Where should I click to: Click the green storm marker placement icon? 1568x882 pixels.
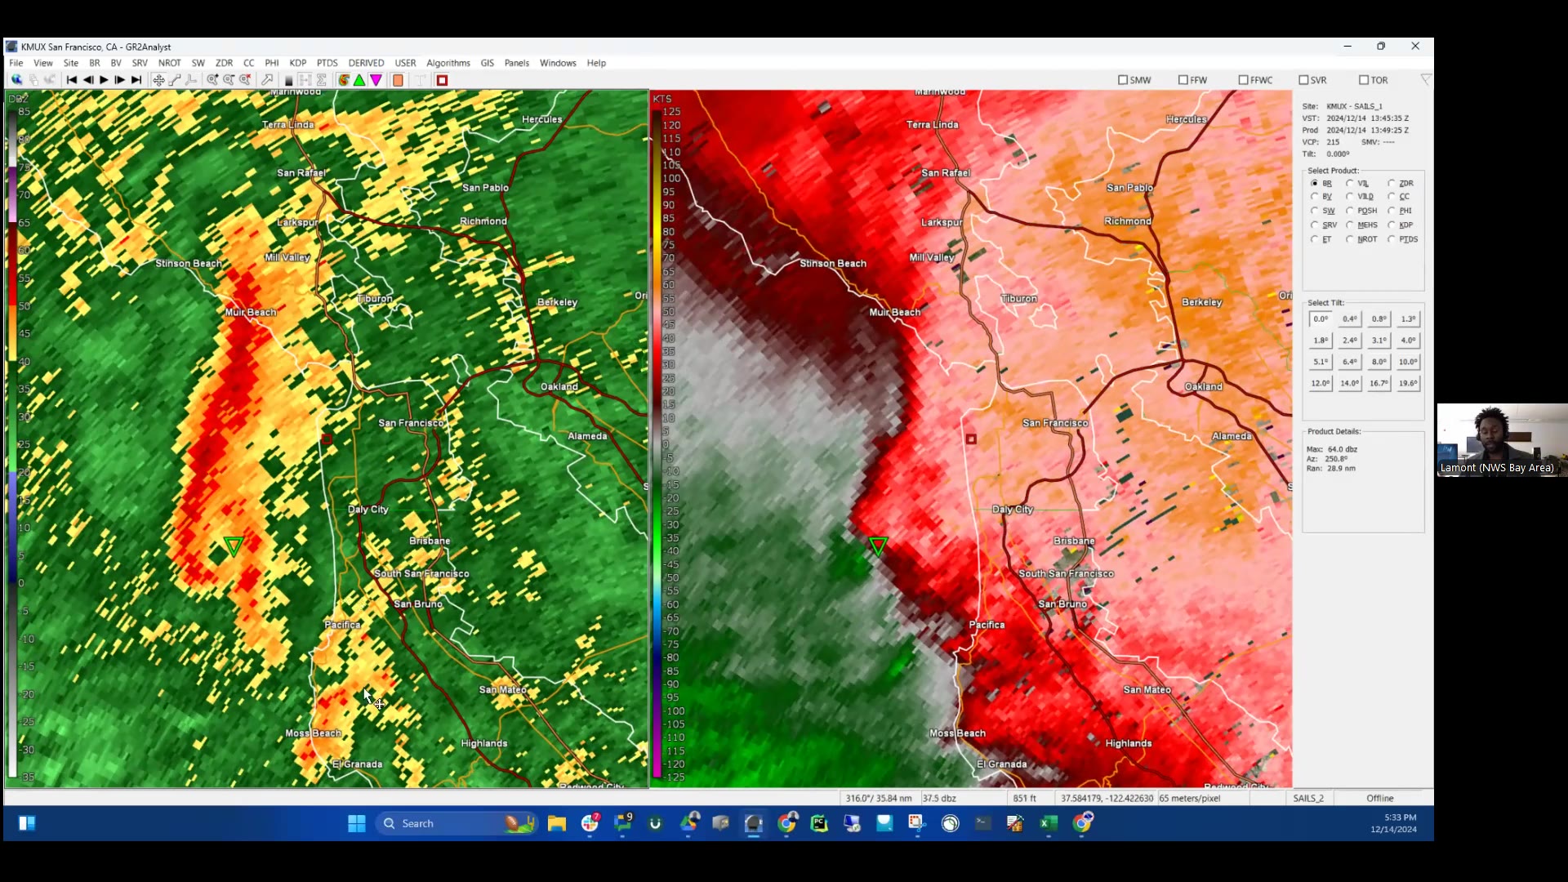(359, 79)
